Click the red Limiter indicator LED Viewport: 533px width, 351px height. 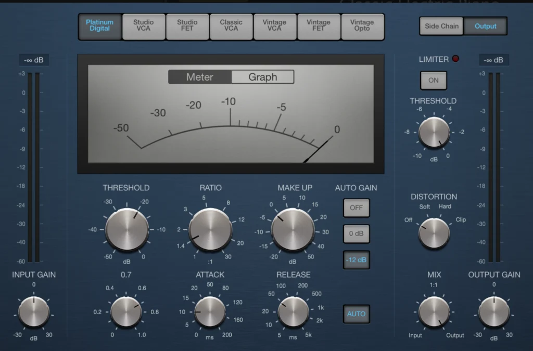(x=455, y=59)
